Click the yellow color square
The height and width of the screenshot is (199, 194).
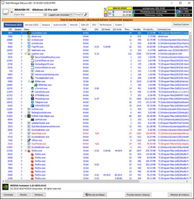tap(106, 12)
